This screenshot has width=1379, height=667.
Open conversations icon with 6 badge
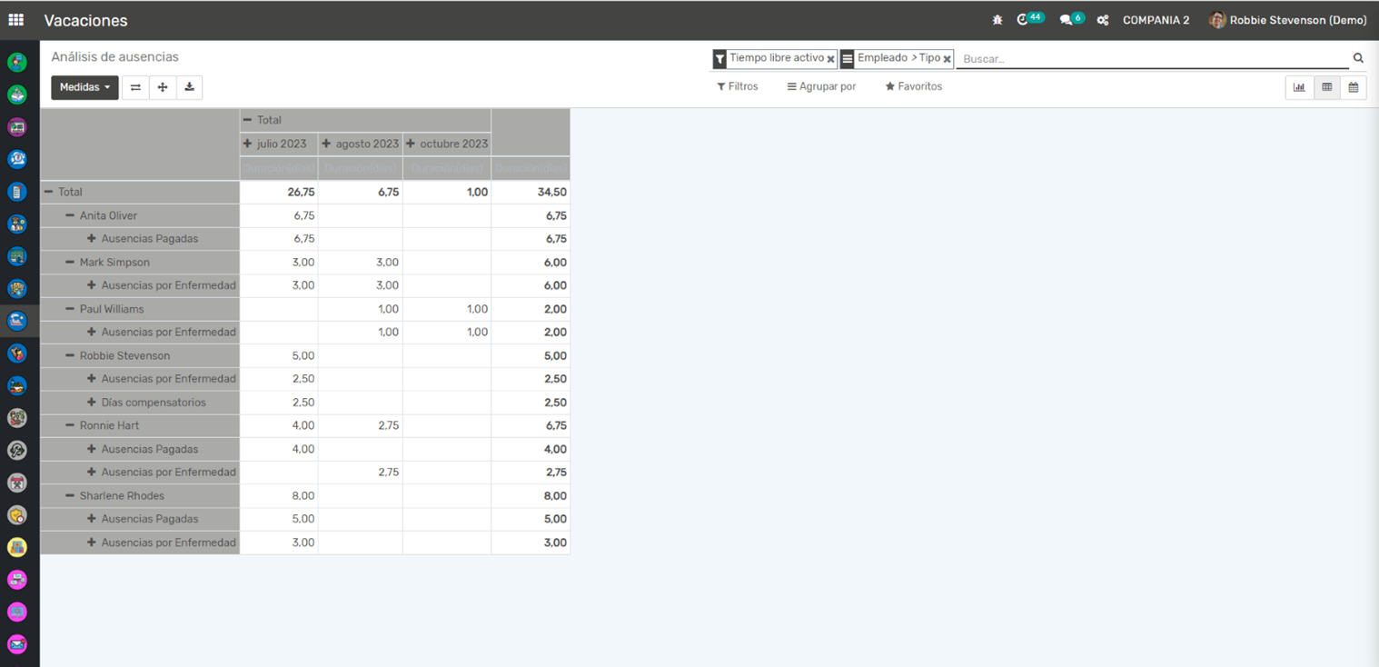tap(1066, 20)
